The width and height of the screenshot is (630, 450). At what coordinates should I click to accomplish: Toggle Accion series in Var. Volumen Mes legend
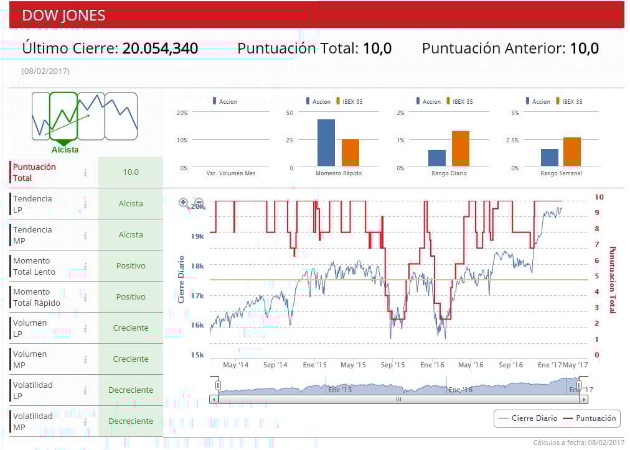225,101
